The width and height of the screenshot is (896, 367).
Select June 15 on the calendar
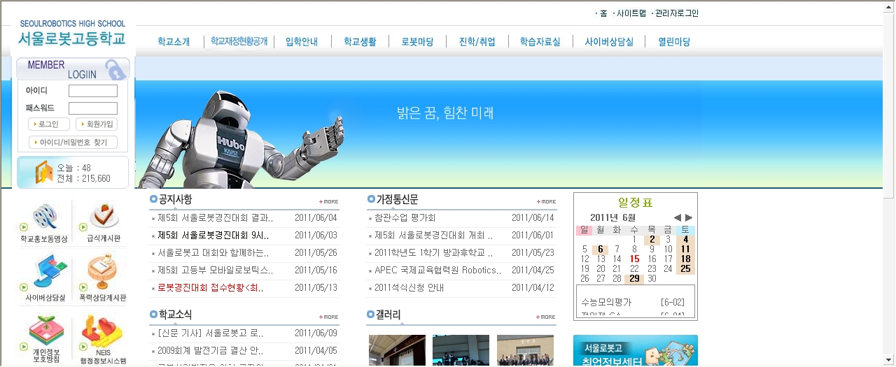coord(635,259)
